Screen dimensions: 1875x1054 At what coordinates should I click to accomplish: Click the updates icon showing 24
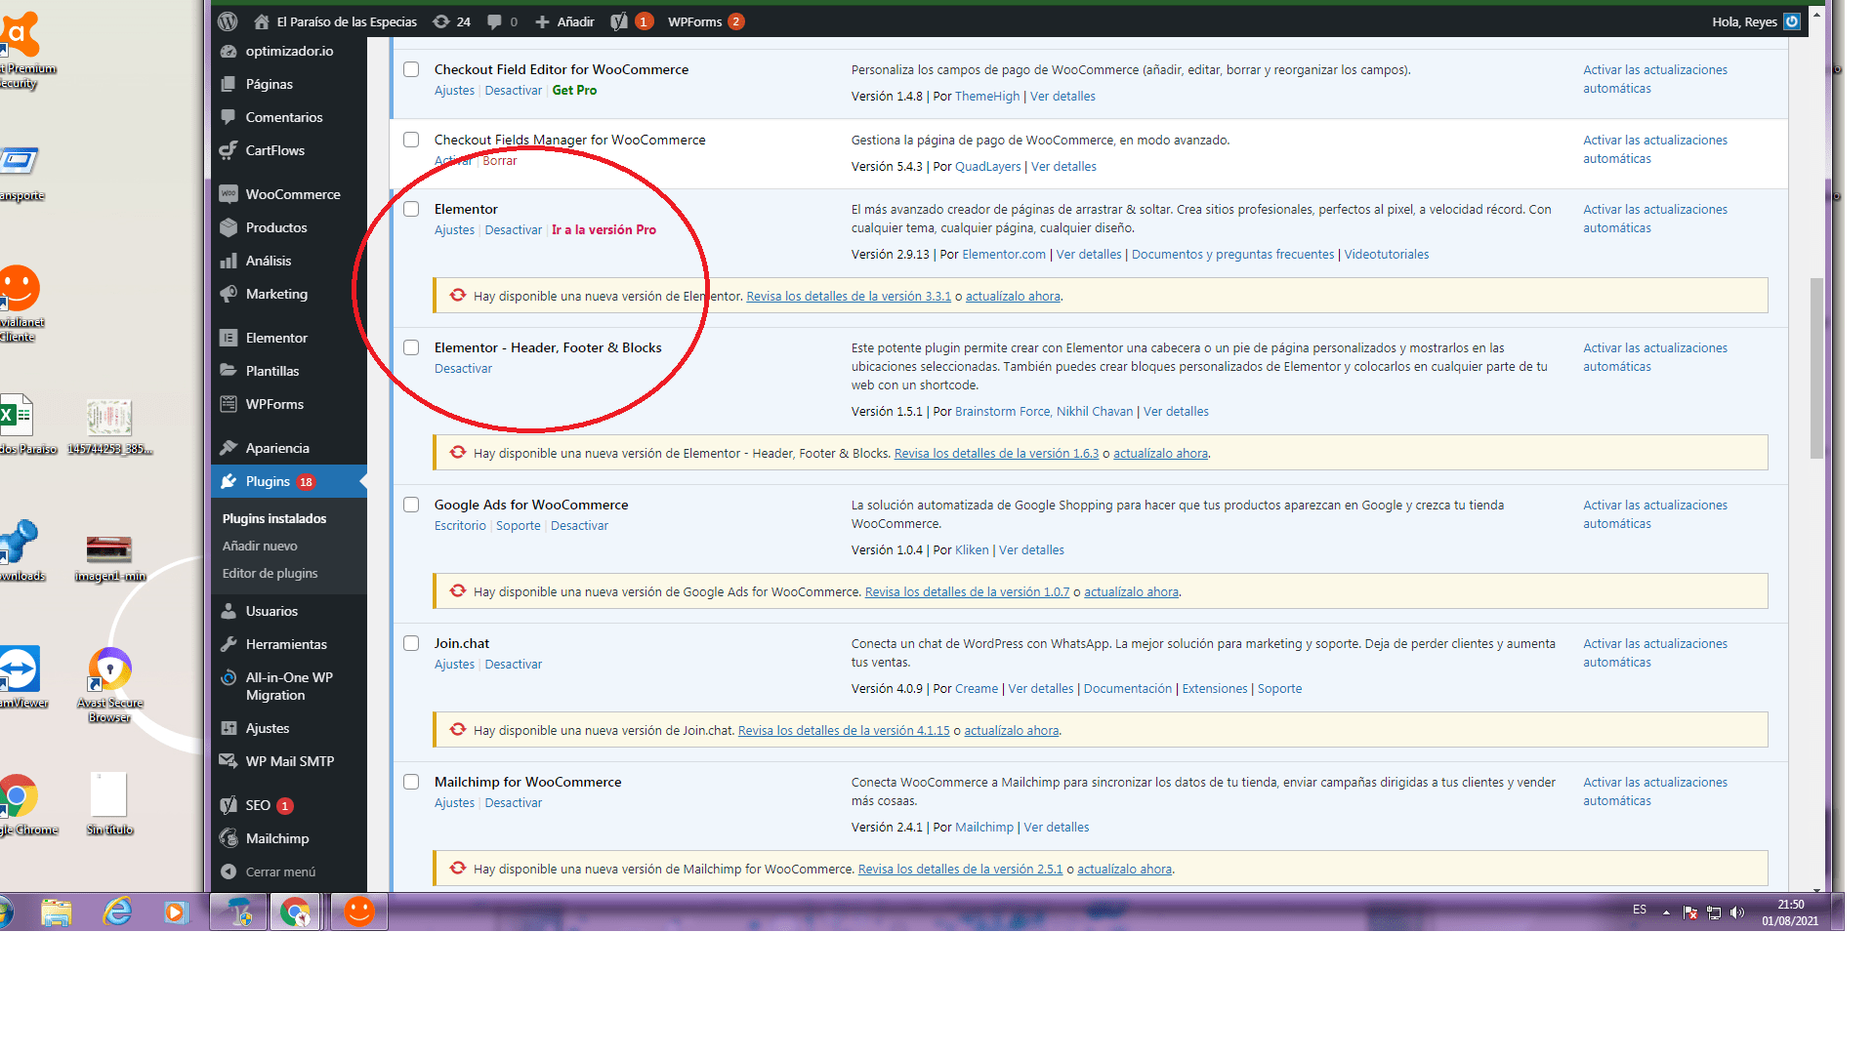point(452,21)
